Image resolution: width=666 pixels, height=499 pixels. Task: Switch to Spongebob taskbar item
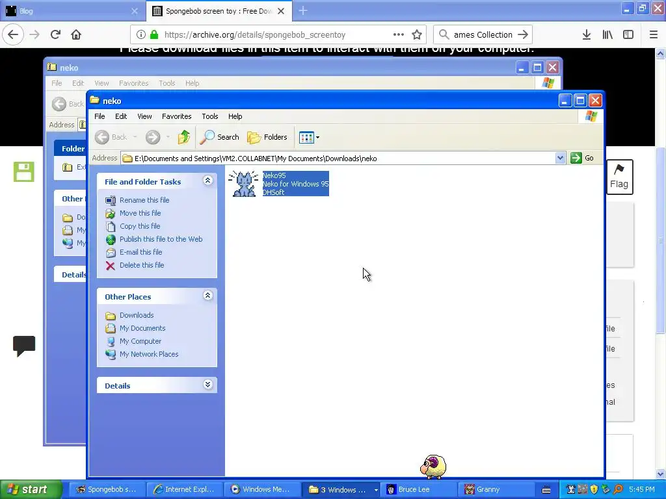click(107, 489)
